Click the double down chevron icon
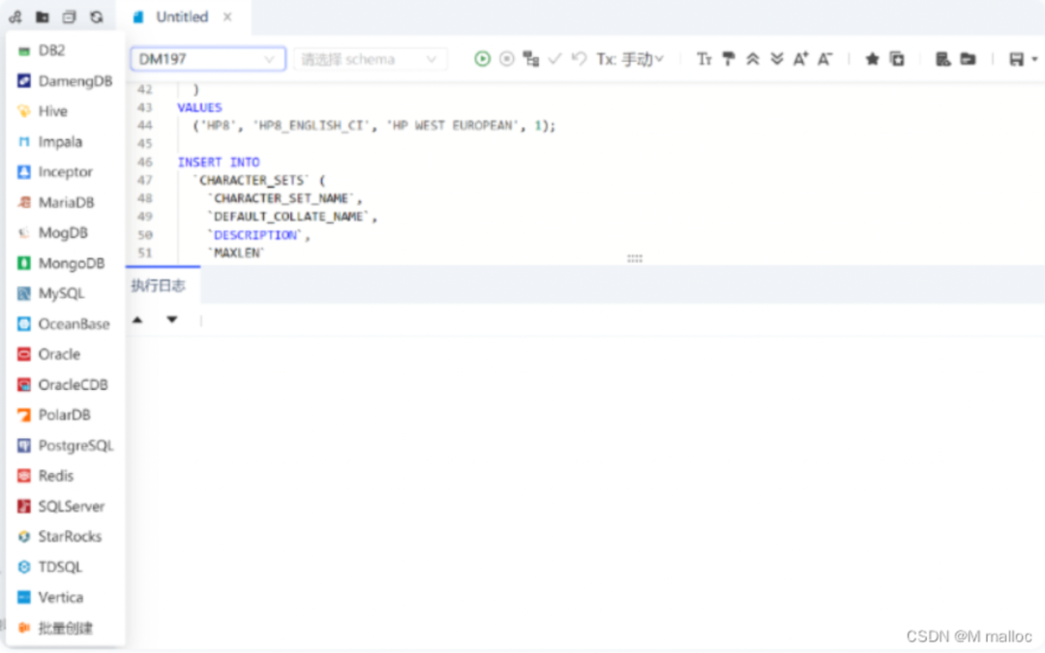The image size is (1045, 653). [x=776, y=59]
